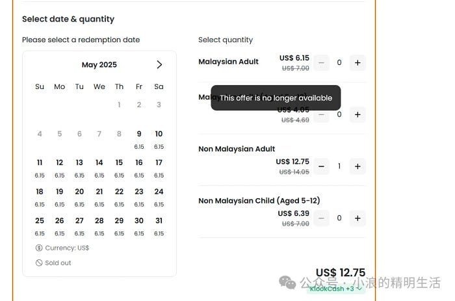Expand the KlookCash +3 dropdown
The width and height of the screenshot is (455, 301).
click(336, 289)
